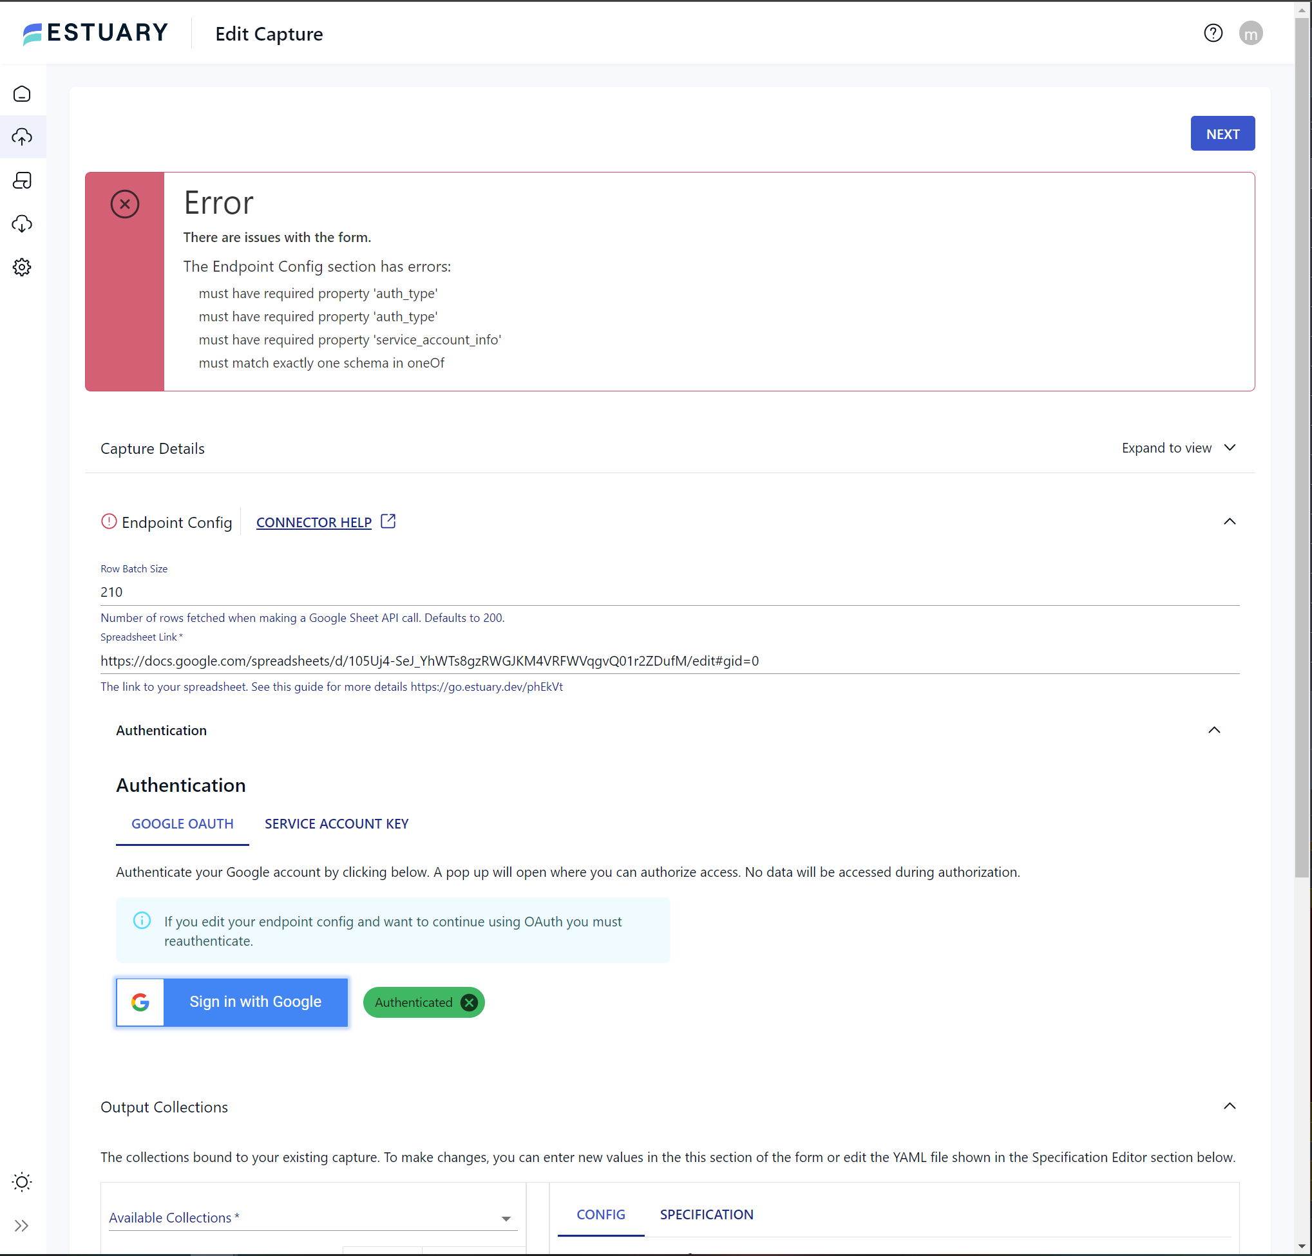Image resolution: width=1312 pixels, height=1256 pixels.
Task: Open the help question mark icon
Action: click(1213, 33)
